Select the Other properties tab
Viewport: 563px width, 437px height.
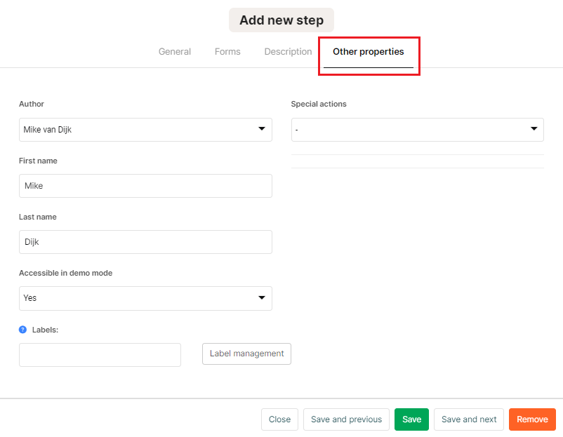coord(369,52)
